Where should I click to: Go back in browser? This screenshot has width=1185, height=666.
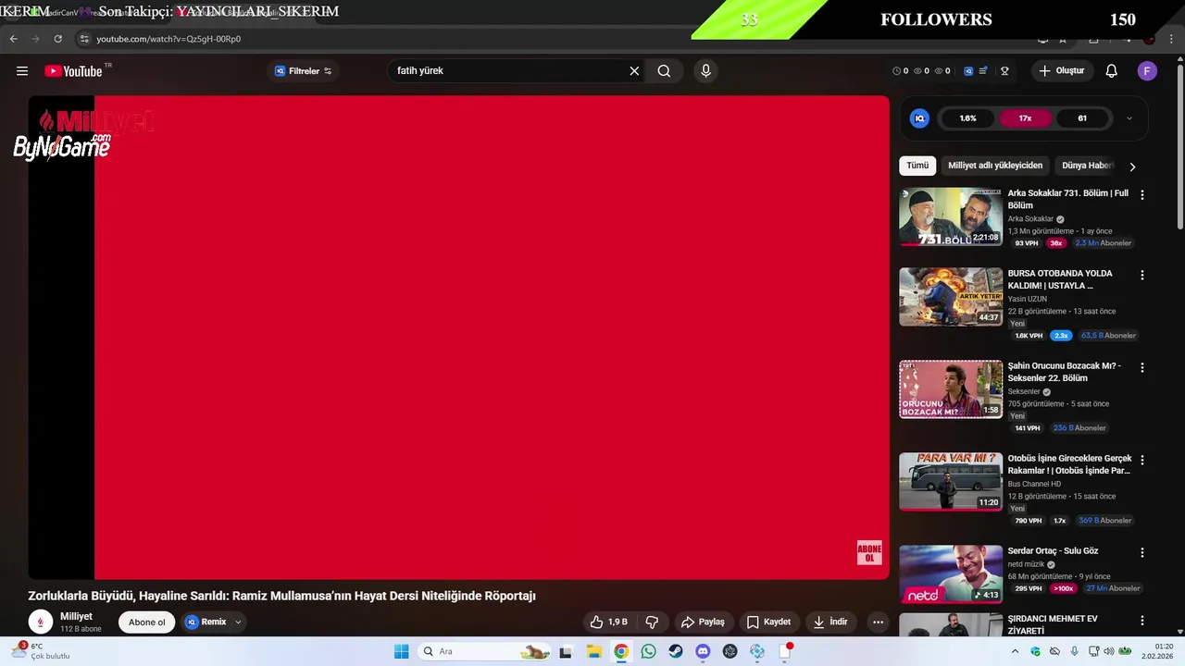click(13, 39)
